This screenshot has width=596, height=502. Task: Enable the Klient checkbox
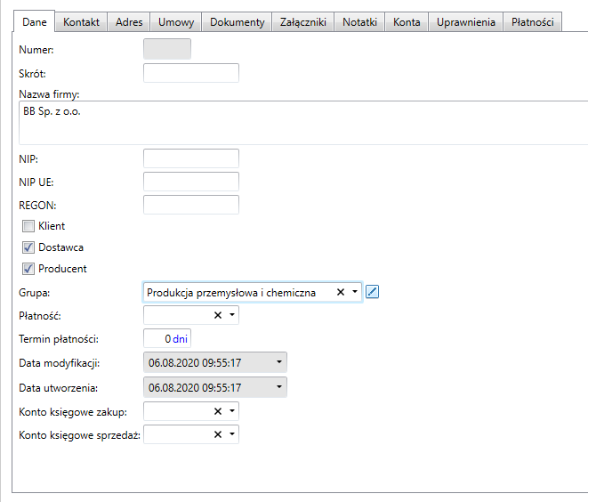click(28, 226)
